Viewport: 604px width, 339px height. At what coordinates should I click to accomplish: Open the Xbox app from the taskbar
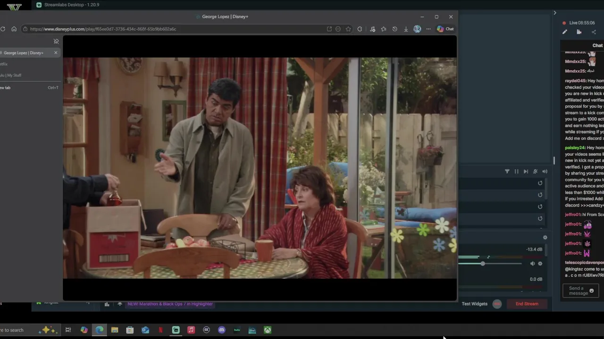pos(268,330)
